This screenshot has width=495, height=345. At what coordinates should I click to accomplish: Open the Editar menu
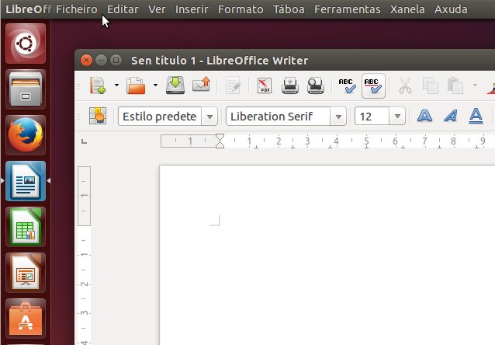click(123, 9)
